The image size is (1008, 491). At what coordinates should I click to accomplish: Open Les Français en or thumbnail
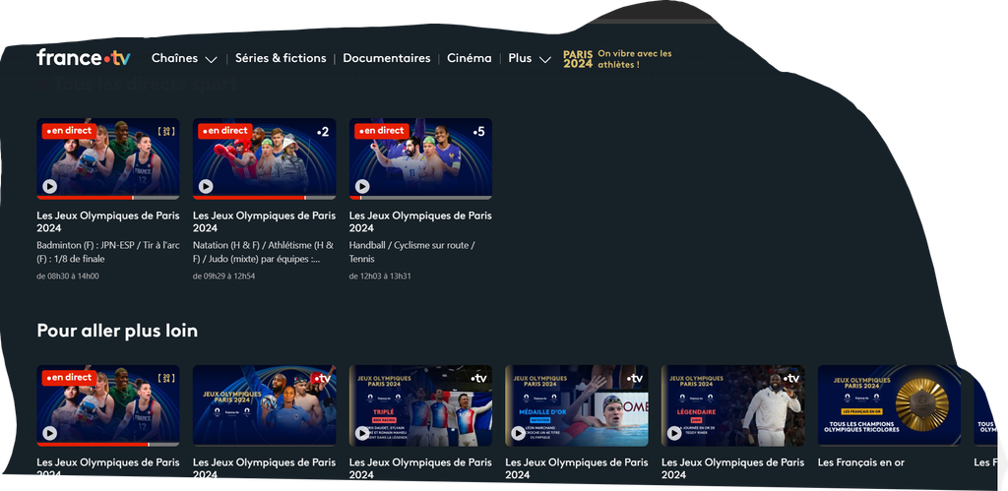point(889,404)
